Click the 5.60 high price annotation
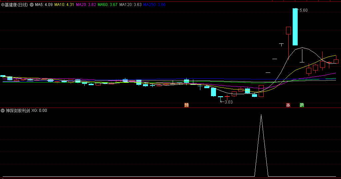The image size is (341, 179). 304,10
